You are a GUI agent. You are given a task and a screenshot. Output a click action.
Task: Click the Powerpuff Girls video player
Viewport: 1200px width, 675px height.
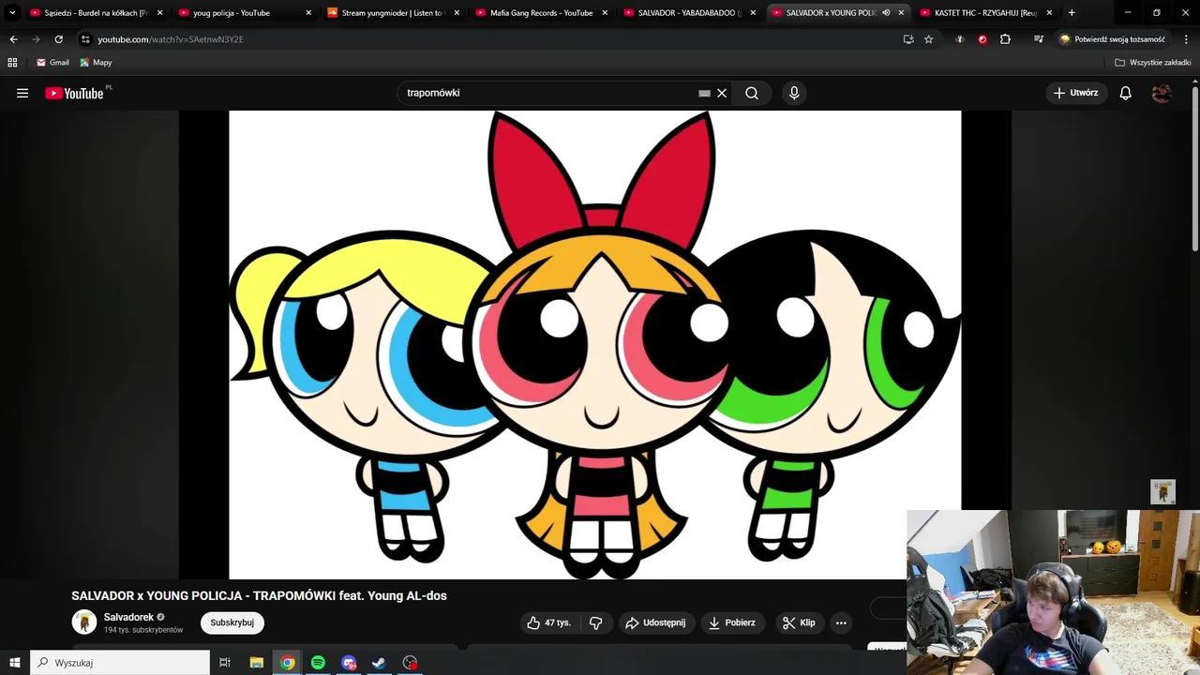click(x=595, y=345)
